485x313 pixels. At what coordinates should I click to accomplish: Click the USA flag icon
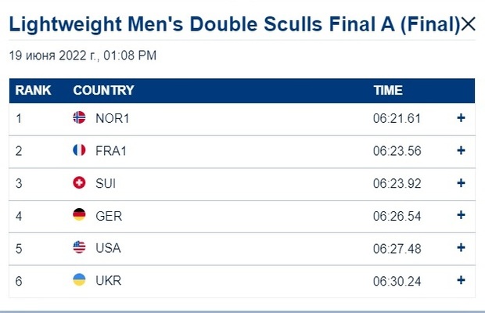coord(79,247)
